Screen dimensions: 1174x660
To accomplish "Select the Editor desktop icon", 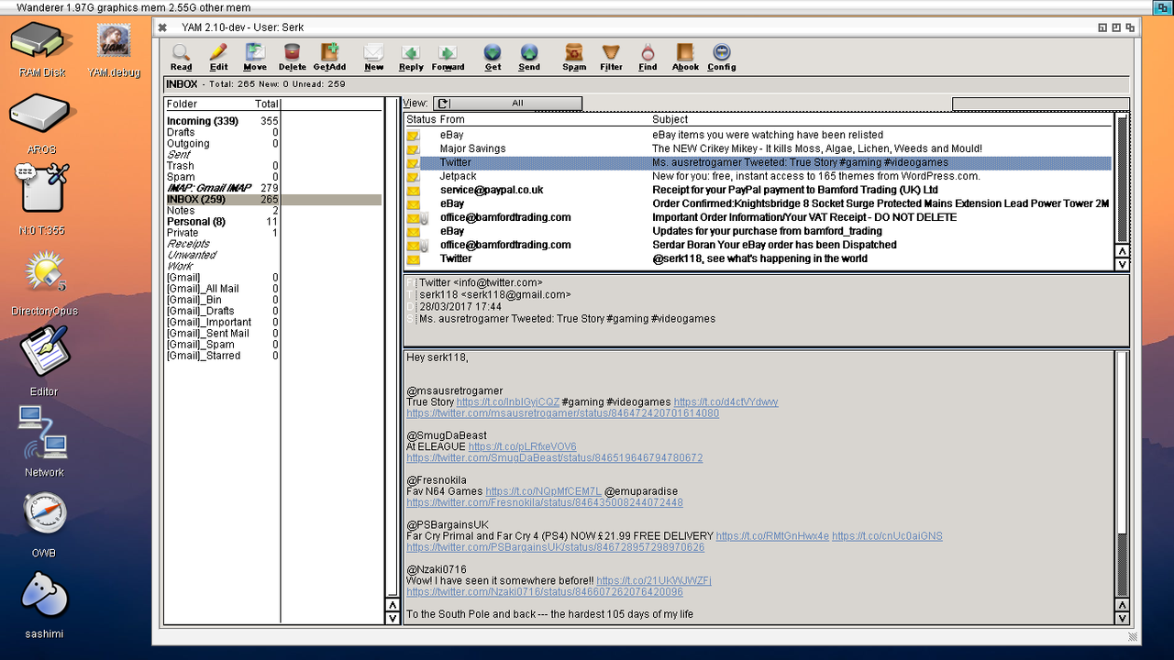I will [43, 360].
